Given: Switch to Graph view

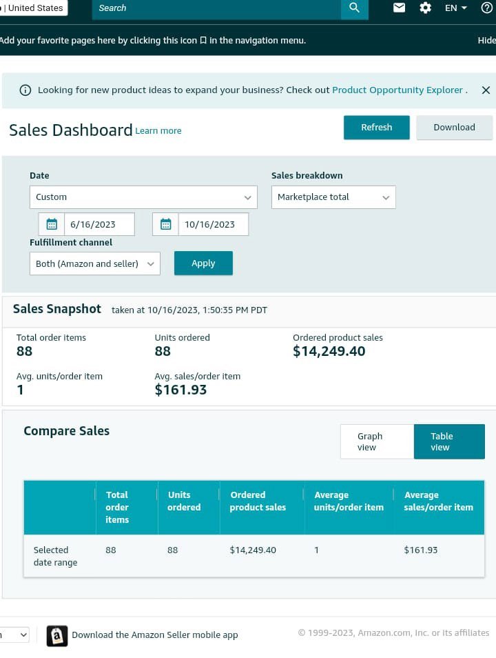Looking at the screenshot, I should tap(370, 441).
